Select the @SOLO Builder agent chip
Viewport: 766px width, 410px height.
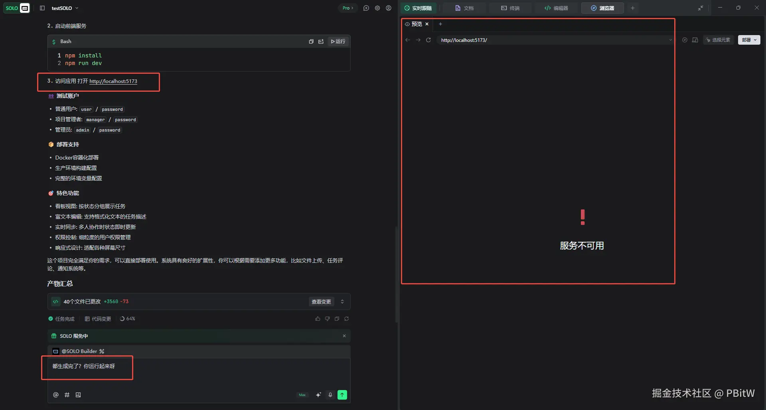pos(79,351)
